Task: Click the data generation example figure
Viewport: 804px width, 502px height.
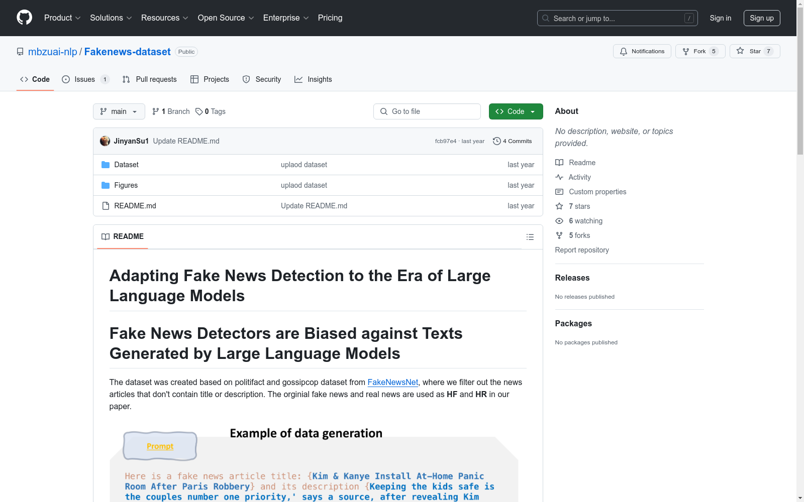Action: pos(314,463)
